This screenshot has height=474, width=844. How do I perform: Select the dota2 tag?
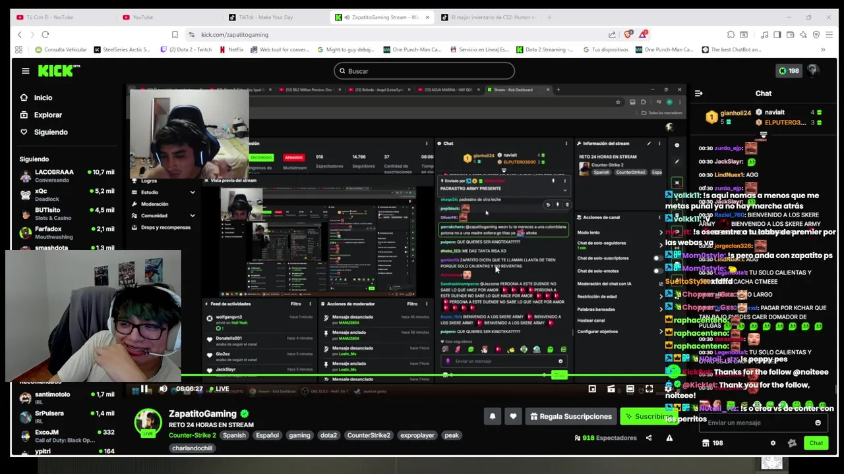[328, 435]
